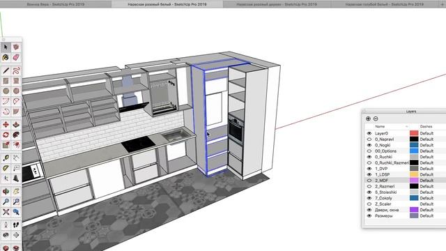This screenshot has height=251, width=446.
Task: Open Dashes dropdown for Двери, окна
Action: (x=426, y=210)
